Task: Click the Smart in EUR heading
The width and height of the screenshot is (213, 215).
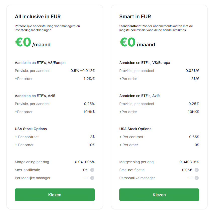Action: [135, 17]
